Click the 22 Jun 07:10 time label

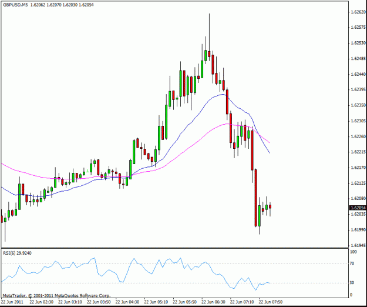(x=242, y=302)
